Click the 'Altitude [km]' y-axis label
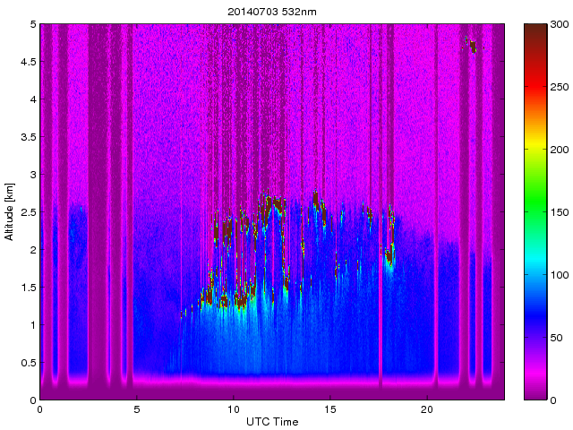Image resolution: width=573 pixels, height=430 pixels. coord(9,211)
